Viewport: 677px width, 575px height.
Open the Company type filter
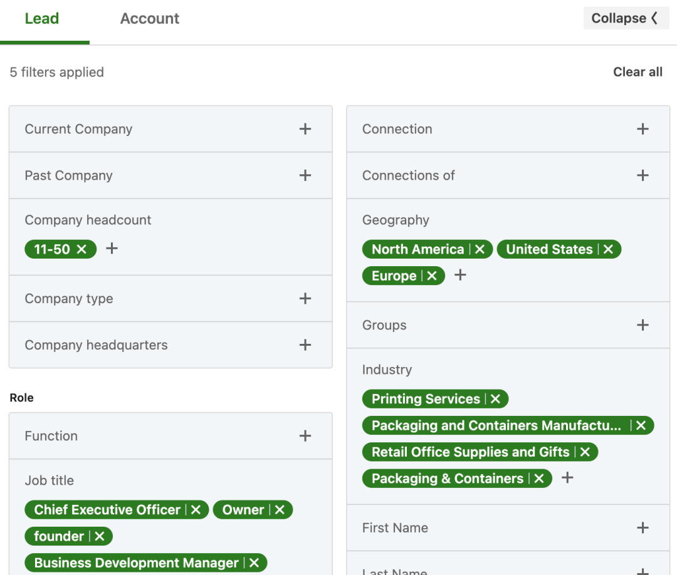point(305,299)
